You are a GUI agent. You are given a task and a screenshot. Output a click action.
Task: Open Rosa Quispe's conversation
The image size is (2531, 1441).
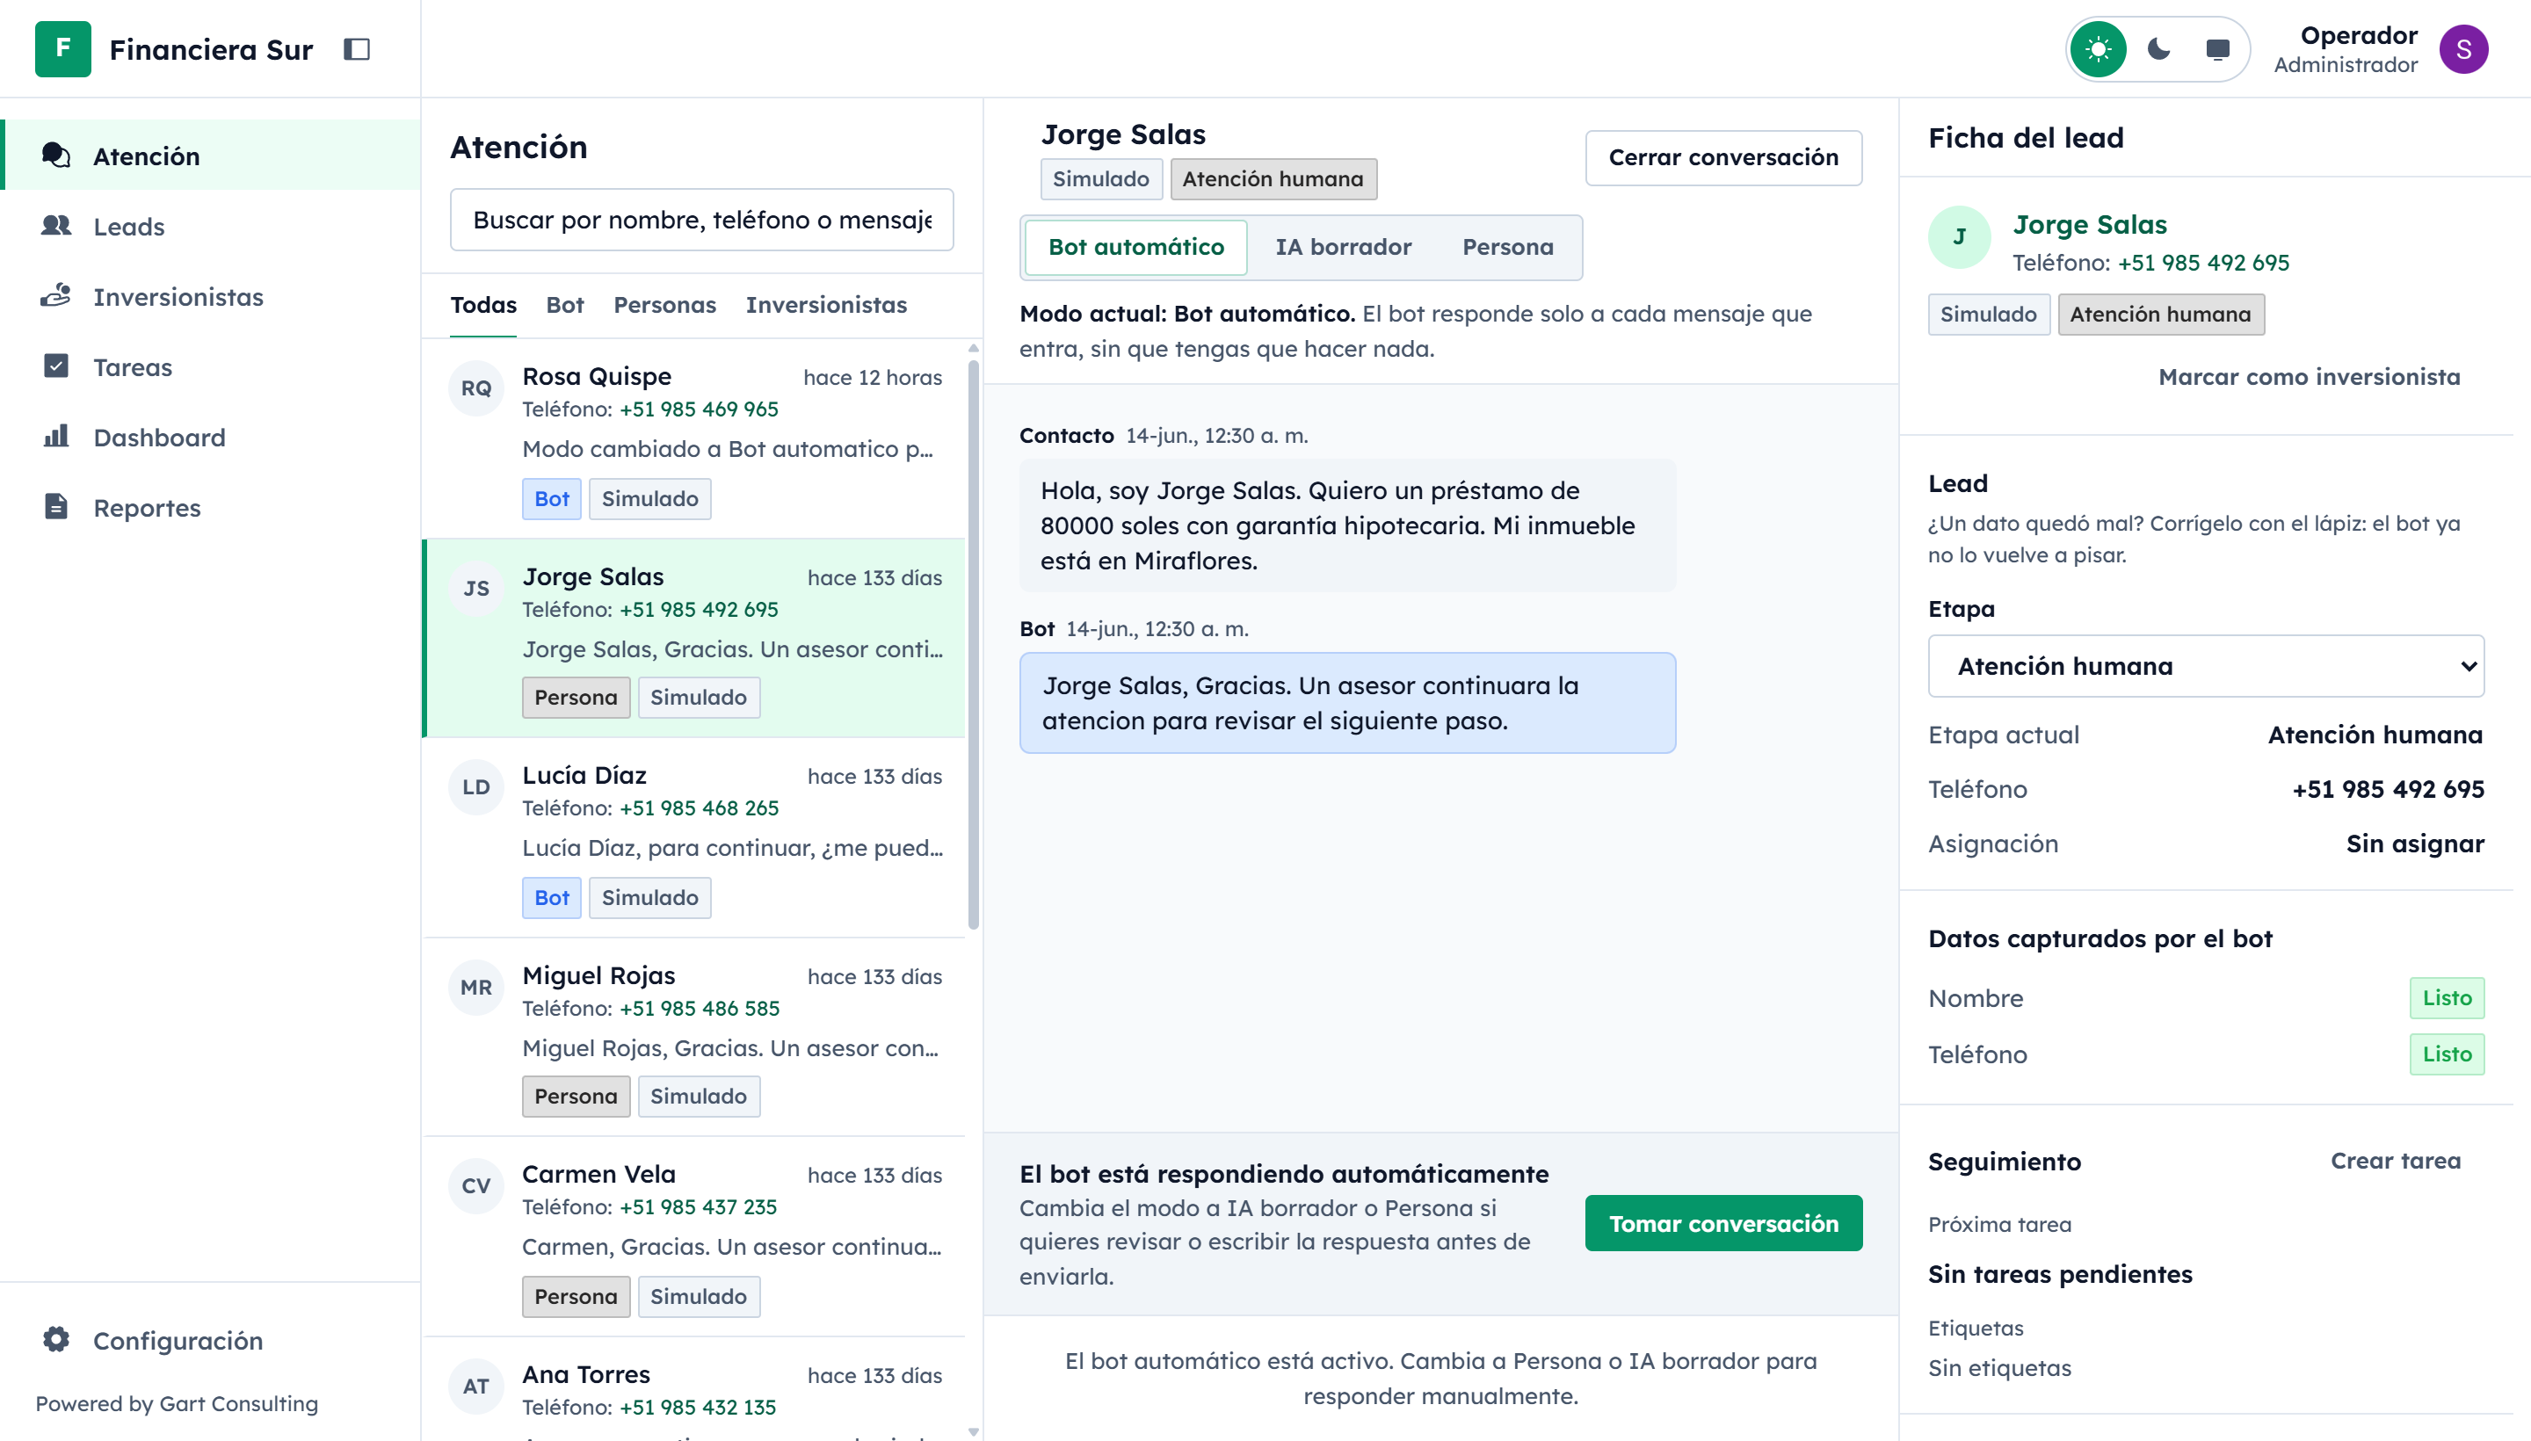[693, 438]
